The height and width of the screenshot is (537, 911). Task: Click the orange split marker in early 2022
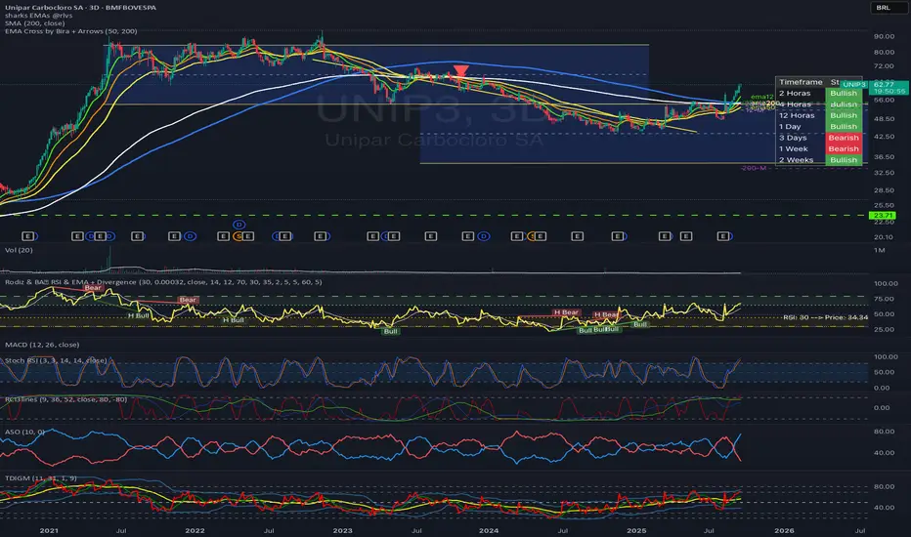coord(238,236)
